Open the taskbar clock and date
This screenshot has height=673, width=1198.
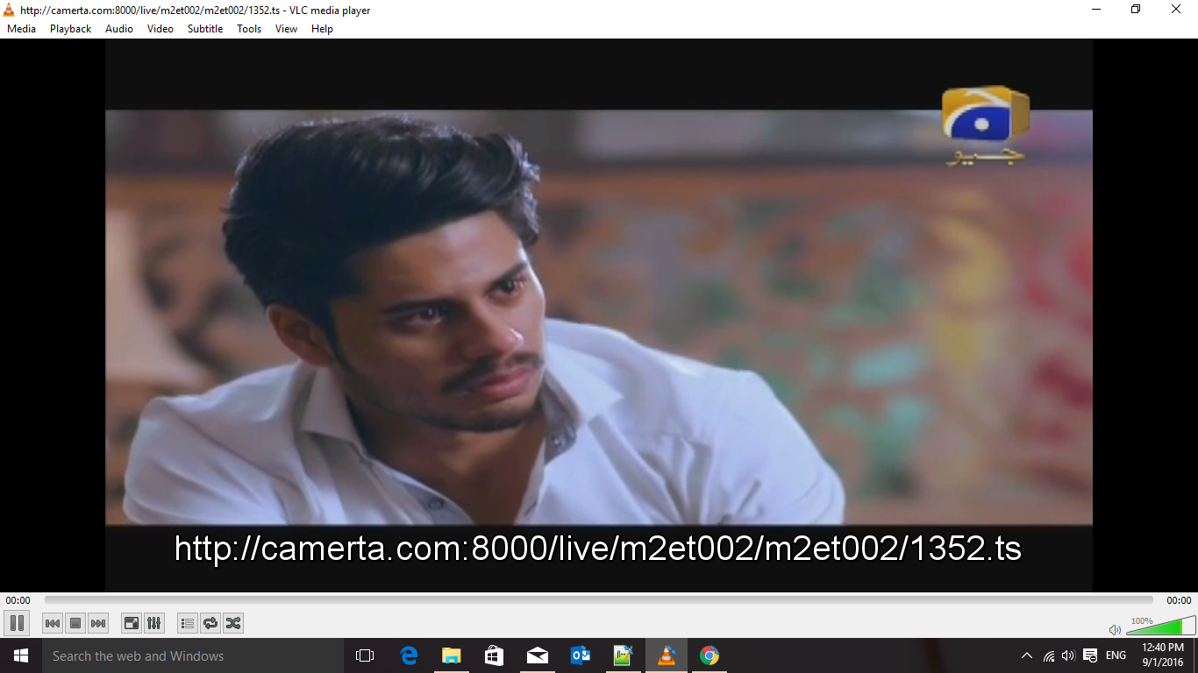(1163, 655)
